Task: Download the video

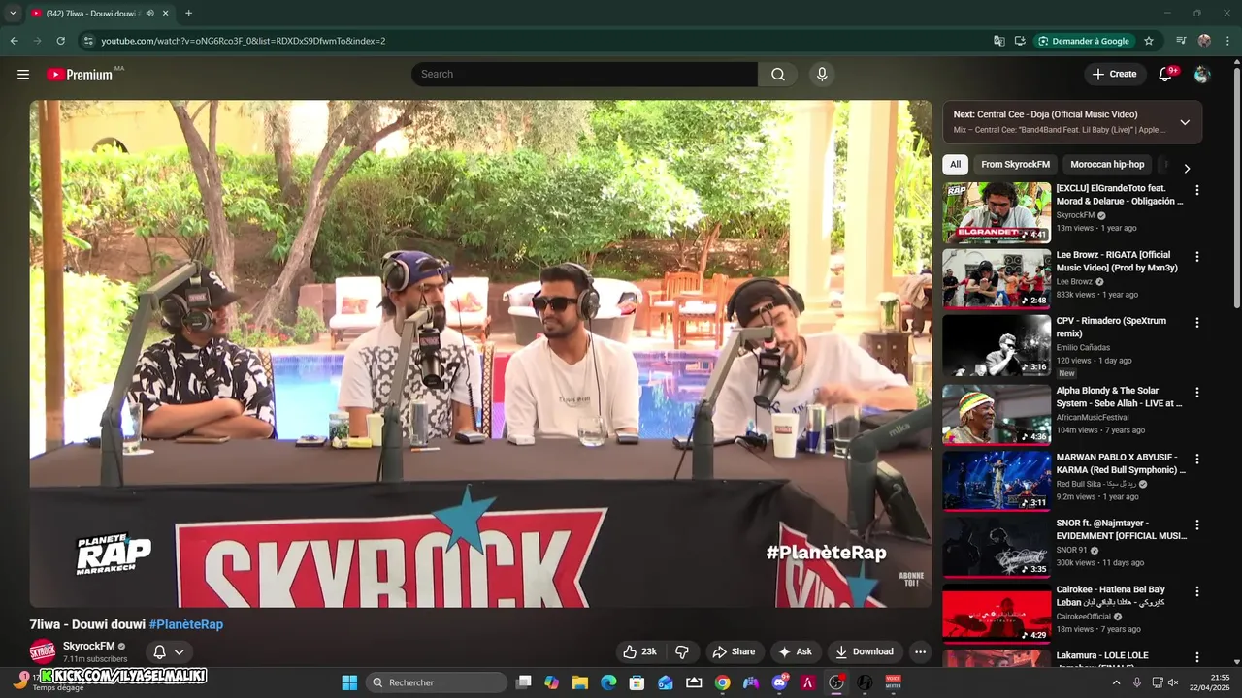Action: (x=864, y=651)
